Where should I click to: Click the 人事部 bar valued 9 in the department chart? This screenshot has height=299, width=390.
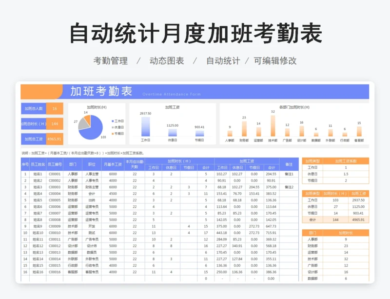point(230,134)
